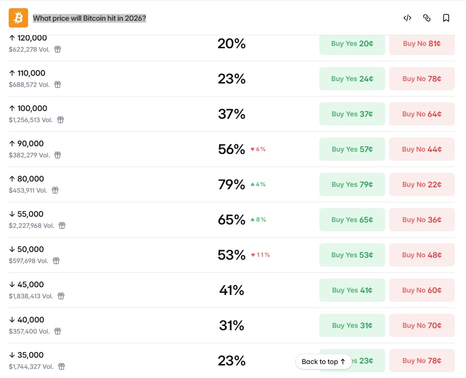Click the Bitcoin logo icon
This screenshot has height=378, width=466.
18,18
